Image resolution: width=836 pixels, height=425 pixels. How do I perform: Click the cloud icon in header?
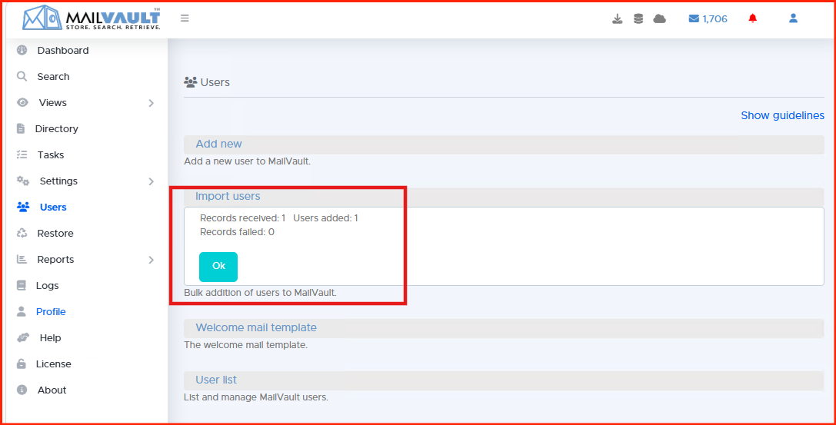tap(660, 18)
